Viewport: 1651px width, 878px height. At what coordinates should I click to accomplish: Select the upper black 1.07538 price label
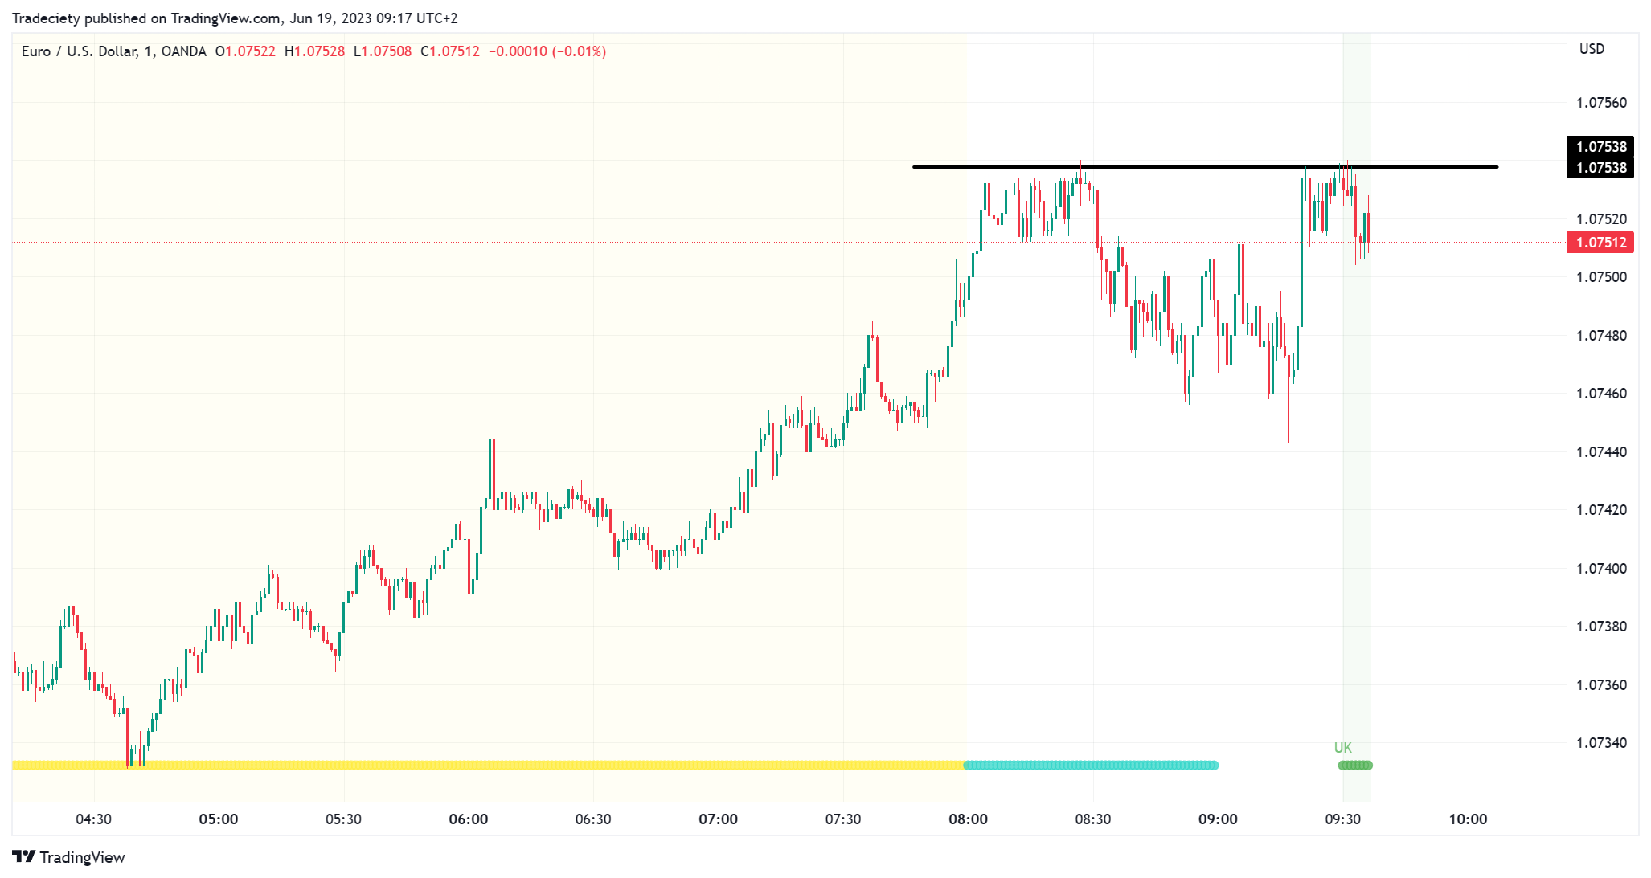pos(1600,147)
